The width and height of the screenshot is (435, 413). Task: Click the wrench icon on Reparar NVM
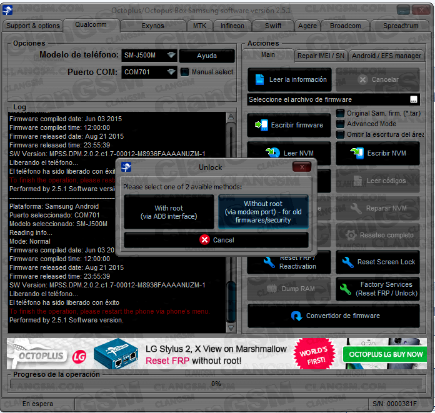[356, 208]
